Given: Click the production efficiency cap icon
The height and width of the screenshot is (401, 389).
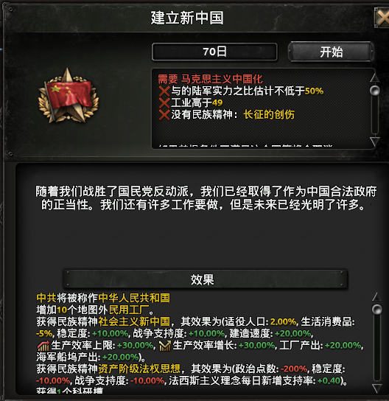Looking at the screenshot, I should (x=43, y=346).
